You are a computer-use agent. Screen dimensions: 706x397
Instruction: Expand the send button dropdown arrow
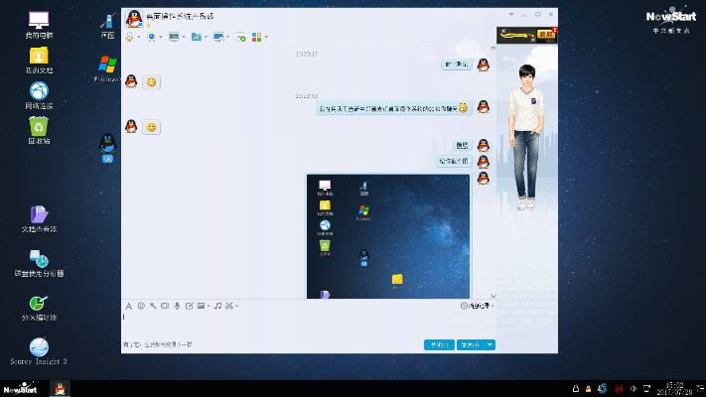click(490, 344)
